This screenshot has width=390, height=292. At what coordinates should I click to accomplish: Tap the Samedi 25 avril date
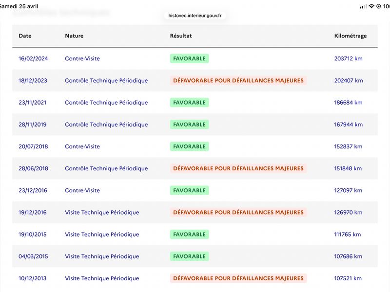(x=19, y=6)
